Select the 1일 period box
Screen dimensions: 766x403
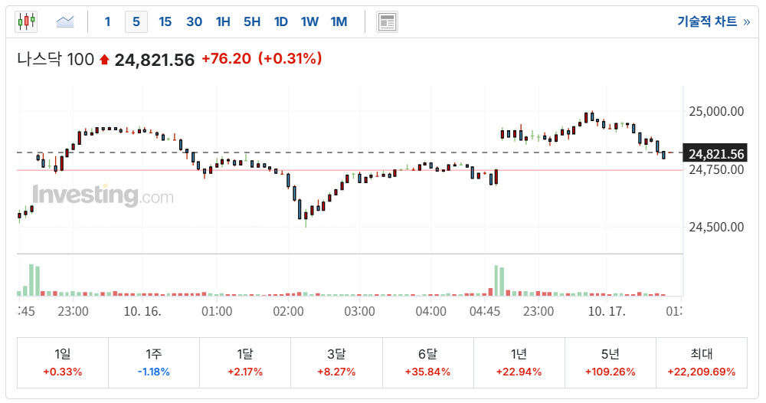[x=63, y=363]
